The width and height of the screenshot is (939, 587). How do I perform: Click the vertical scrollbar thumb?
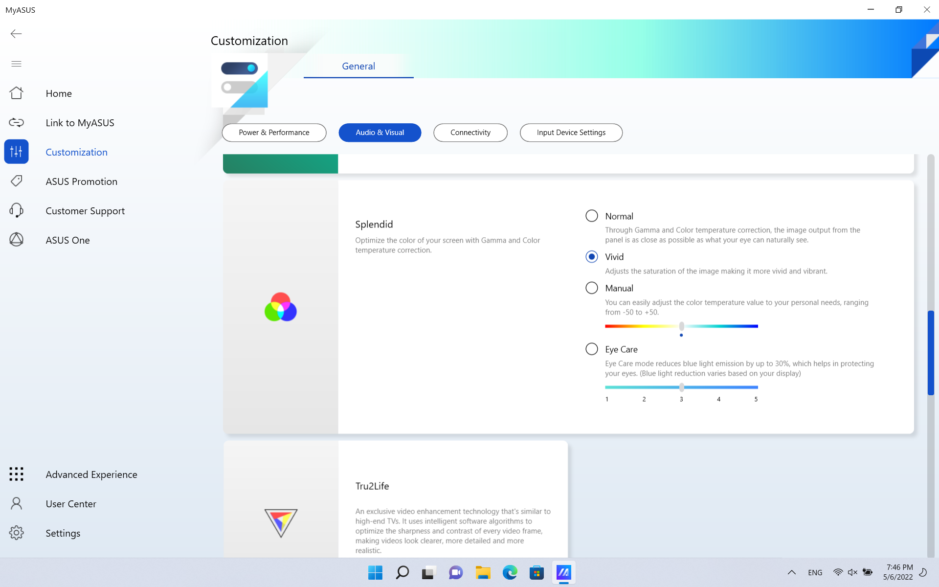click(x=931, y=353)
